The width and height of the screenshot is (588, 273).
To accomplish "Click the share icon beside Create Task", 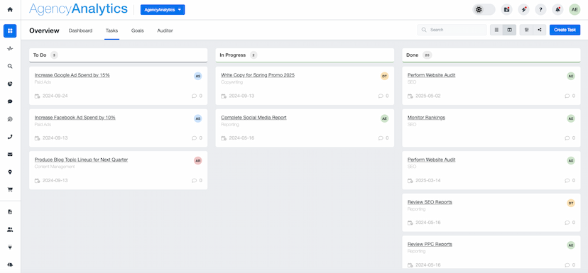I will 540,30.
